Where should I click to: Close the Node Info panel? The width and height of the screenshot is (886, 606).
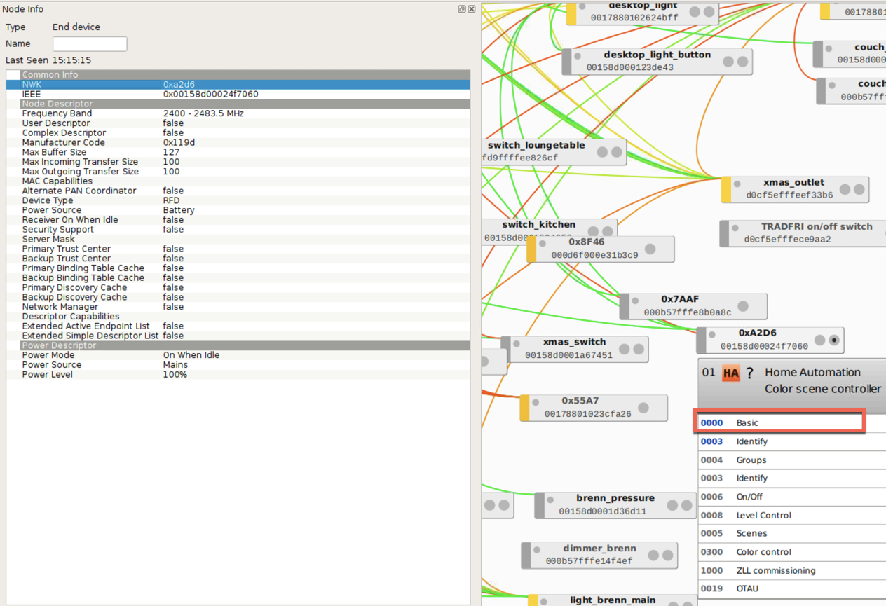tap(472, 9)
